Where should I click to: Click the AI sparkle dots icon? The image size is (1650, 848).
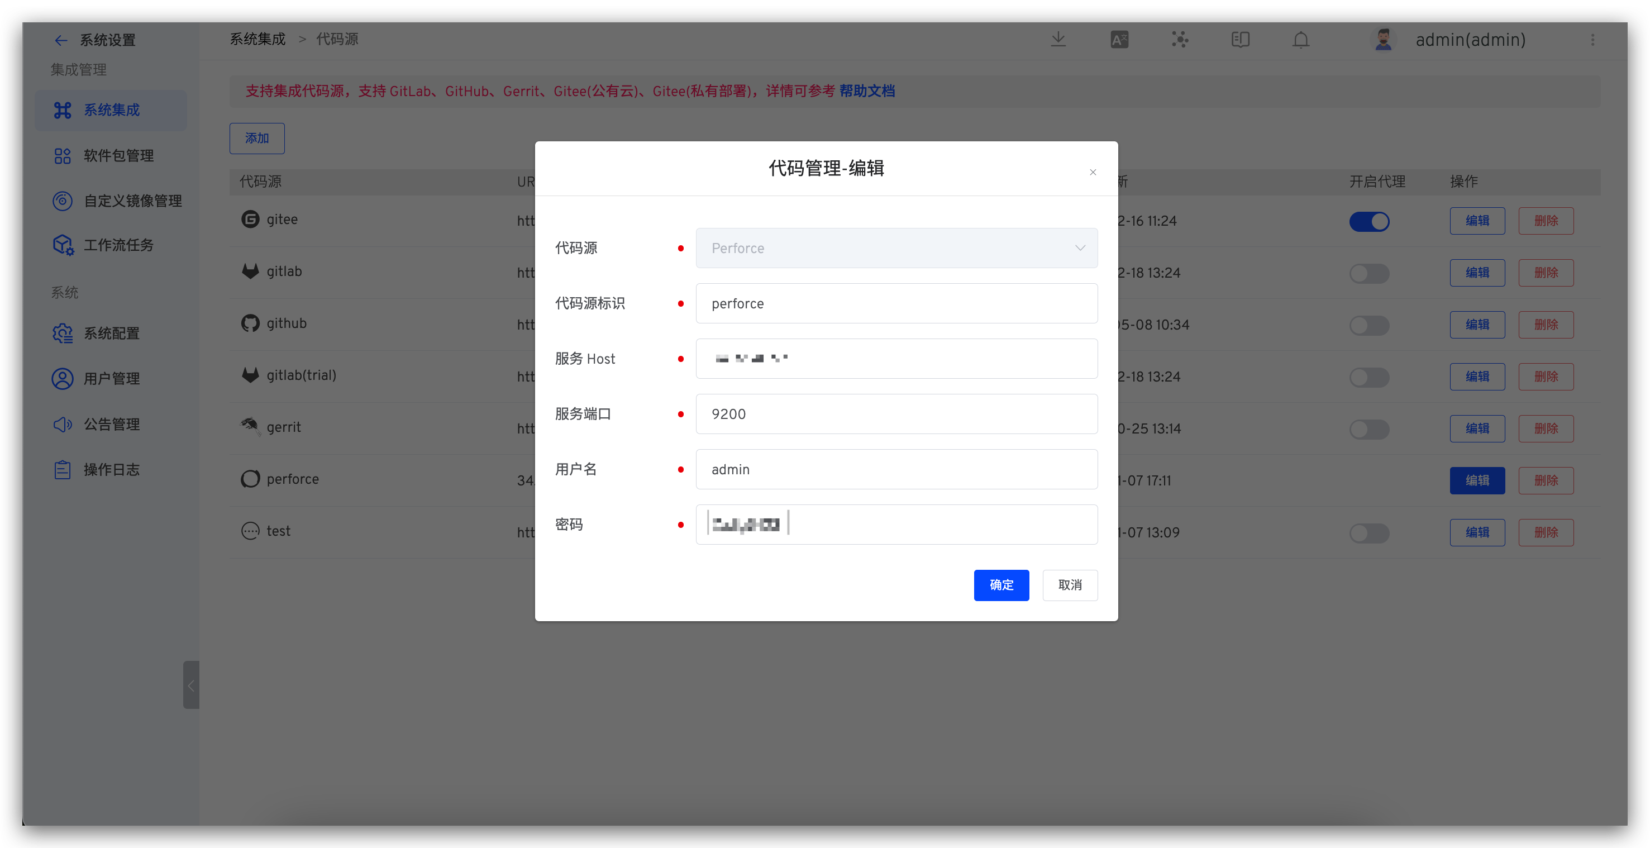[1180, 40]
